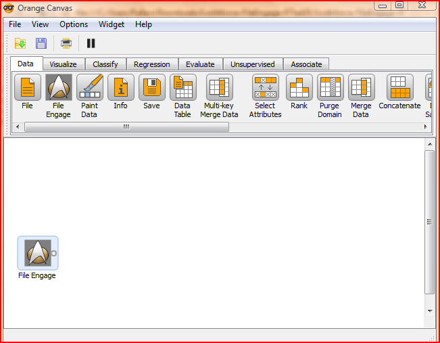The height and width of the screenshot is (343, 440).
Task: Select the File Engage node on canvas
Action: tap(38, 253)
